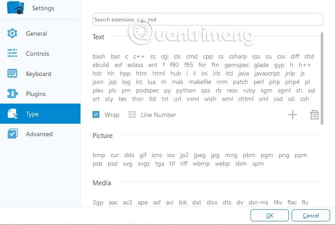335x225 pixels.
Task: Select the podspec text extension
Action: click(x=148, y=91)
